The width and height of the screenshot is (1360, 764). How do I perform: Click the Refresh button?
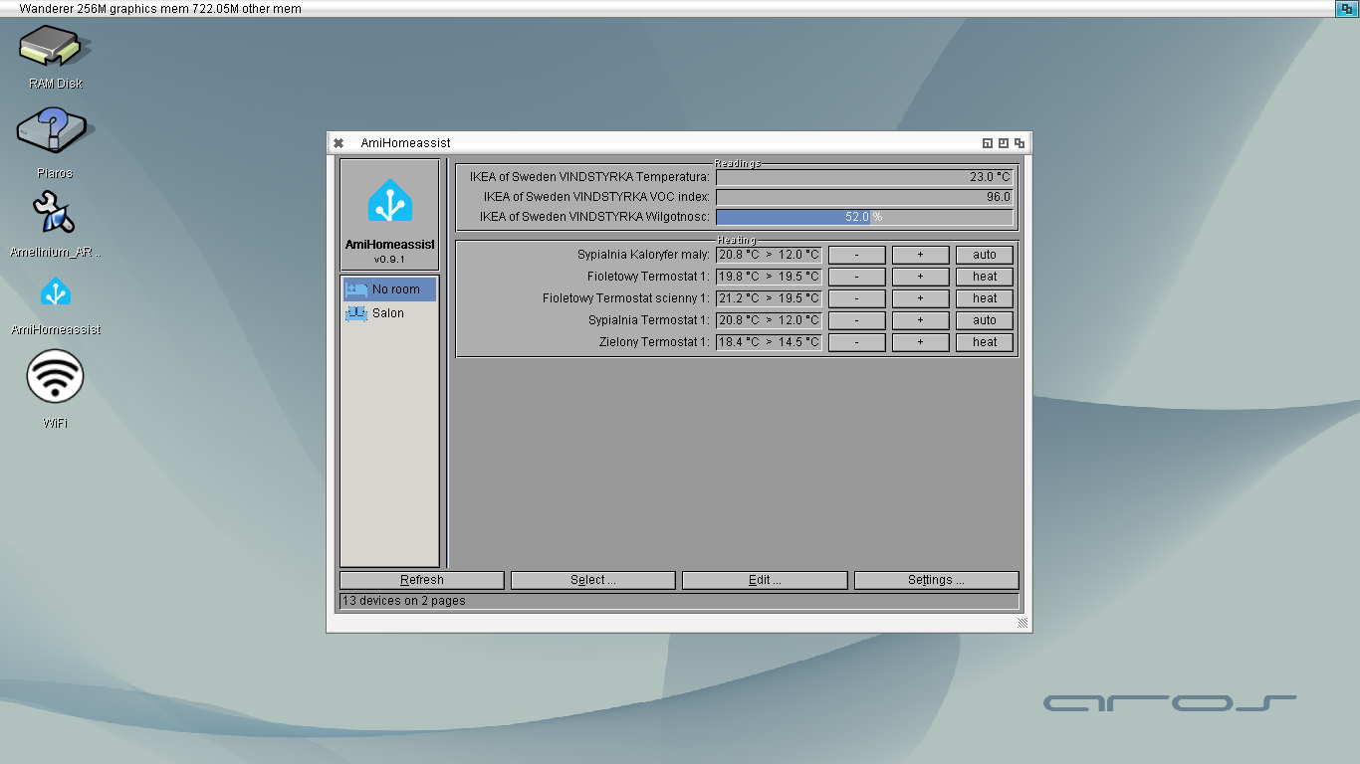[422, 580]
